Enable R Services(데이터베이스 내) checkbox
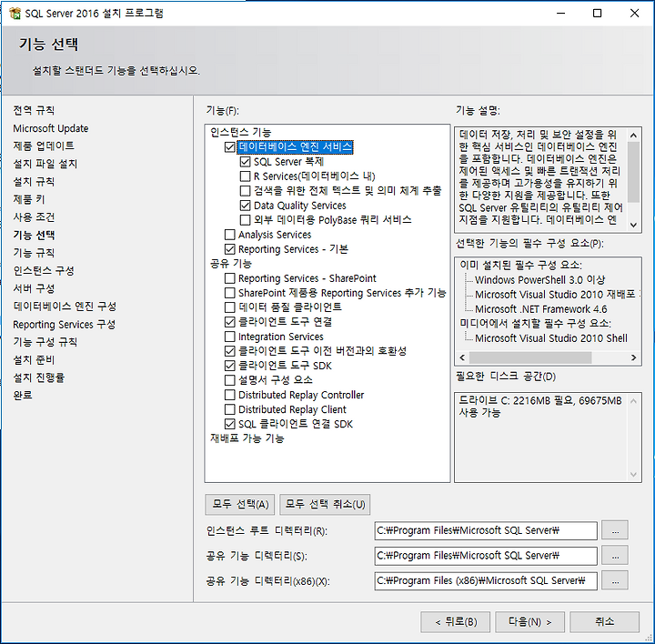Screen dimensions: 655x644 (246, 176)
